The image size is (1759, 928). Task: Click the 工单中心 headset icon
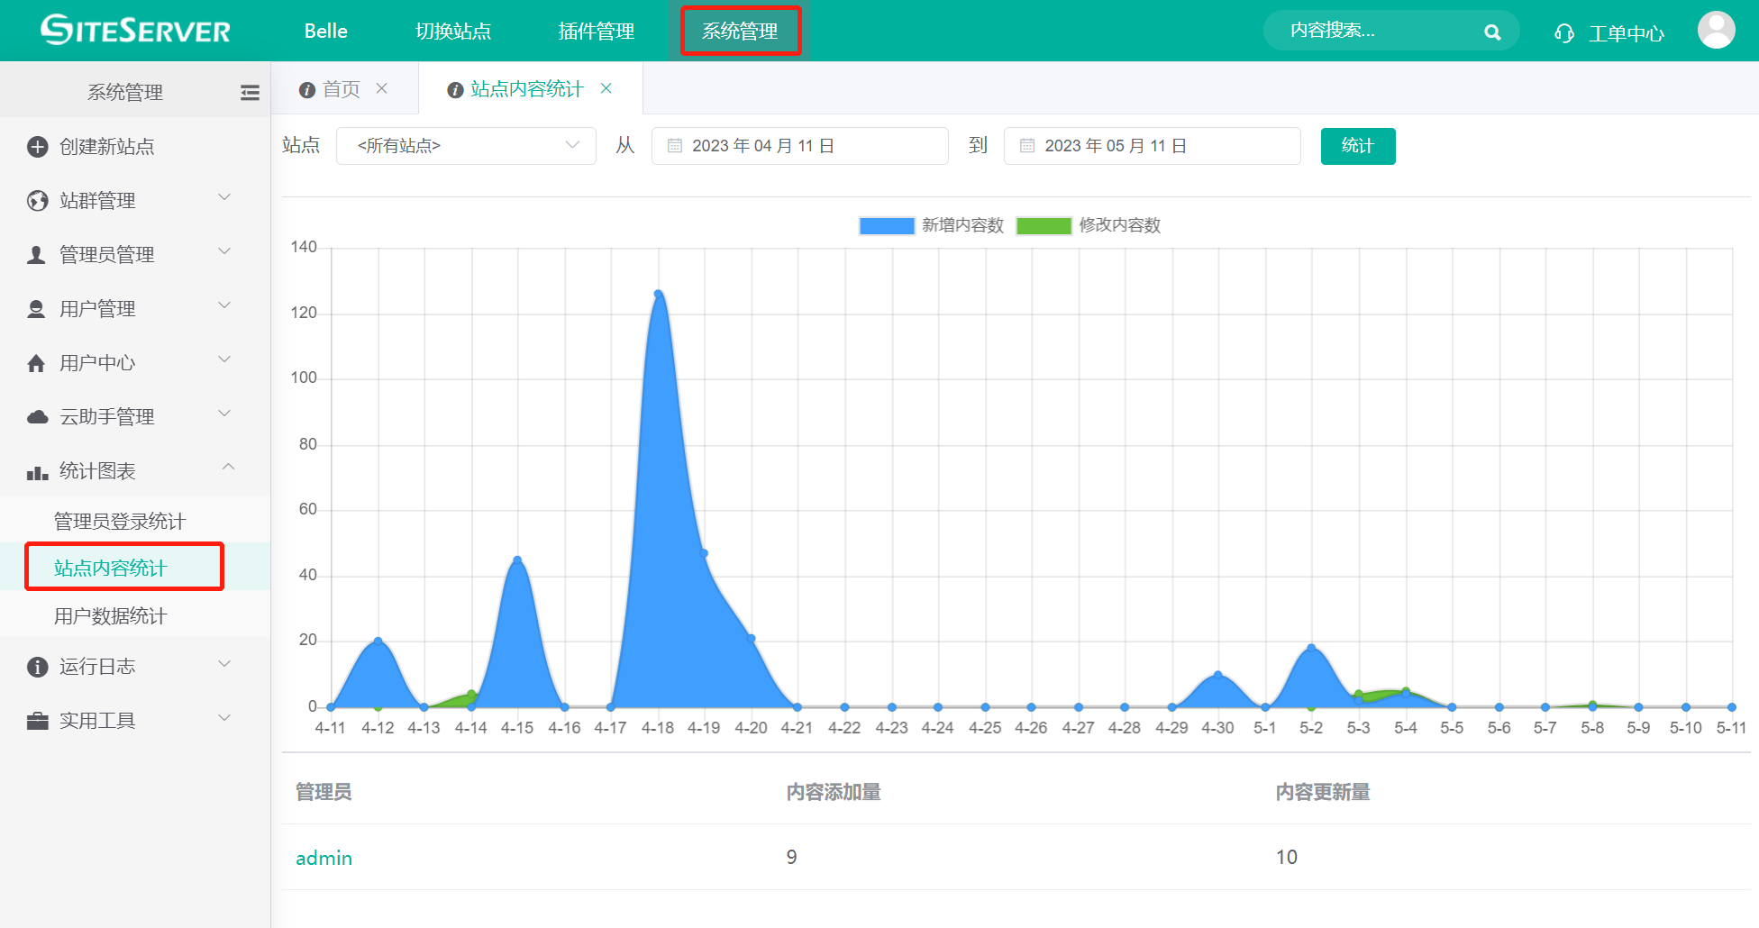point(1564,33)
